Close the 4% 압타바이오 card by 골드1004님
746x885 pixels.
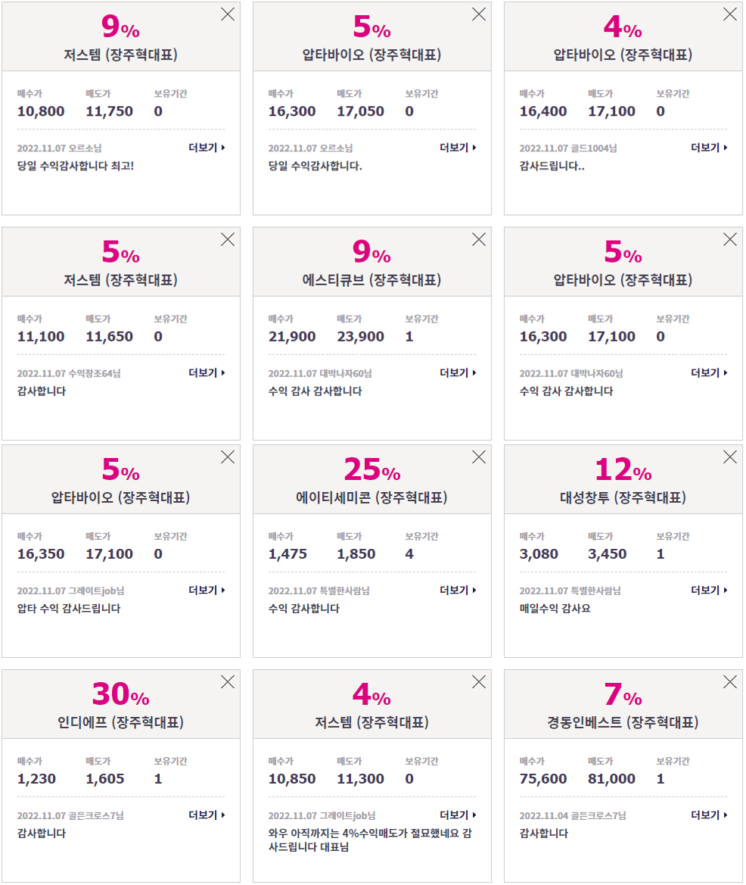[x=729, y=14]
